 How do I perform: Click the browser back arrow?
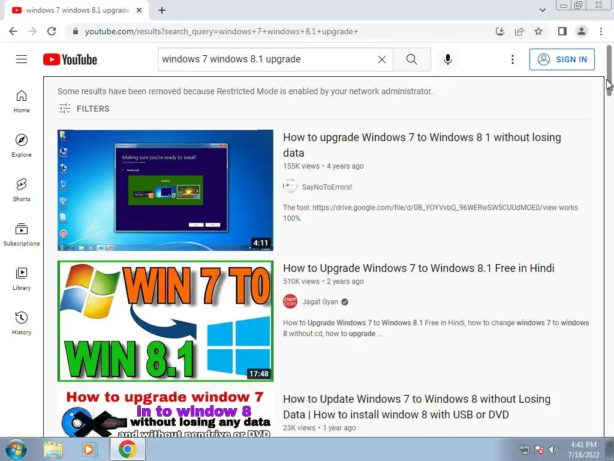pos(13,31)
